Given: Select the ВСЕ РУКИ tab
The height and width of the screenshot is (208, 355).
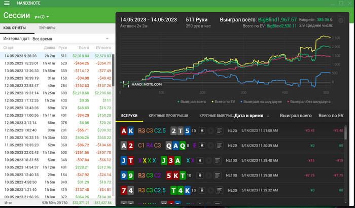Looking at the screenshot, I should point(129,116).
